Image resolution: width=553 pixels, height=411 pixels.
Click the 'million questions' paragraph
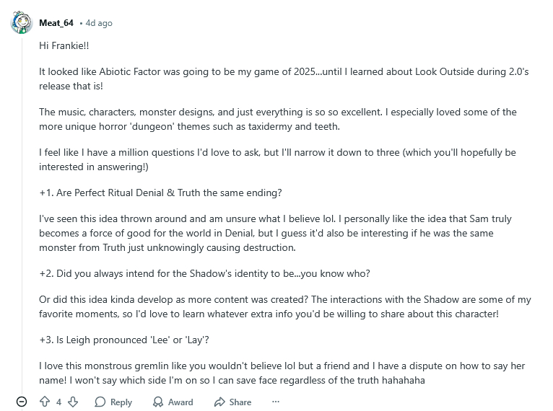click(x=278, y=159)
